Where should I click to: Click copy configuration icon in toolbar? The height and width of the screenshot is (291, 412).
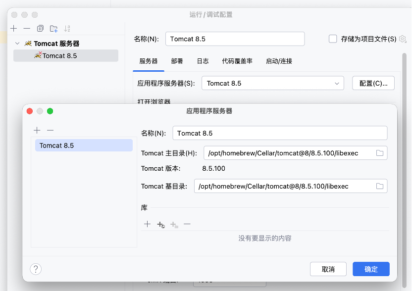point(40,29)
